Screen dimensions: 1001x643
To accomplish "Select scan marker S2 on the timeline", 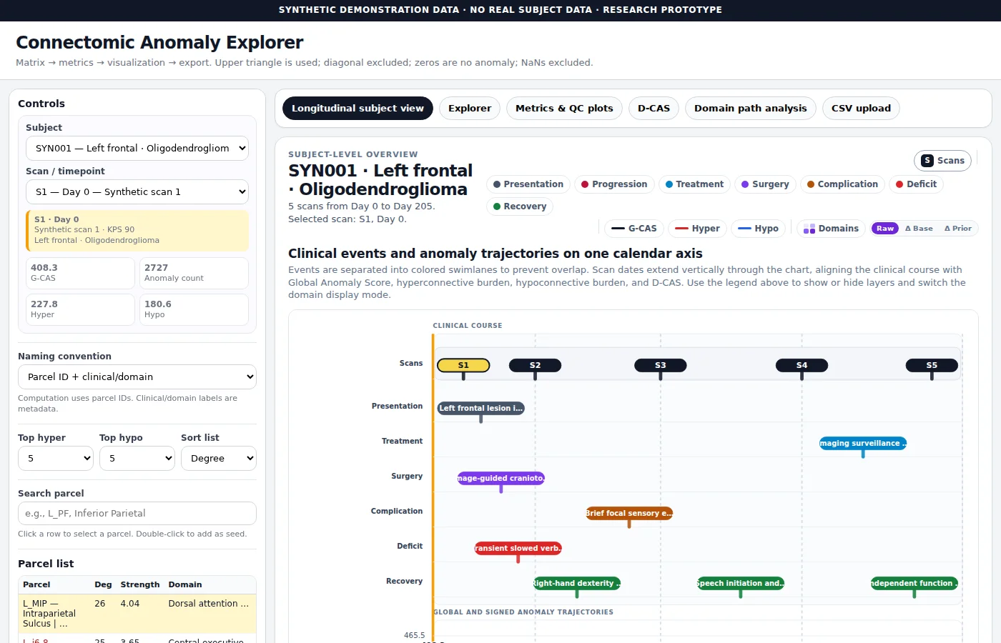I will [535, 365].
